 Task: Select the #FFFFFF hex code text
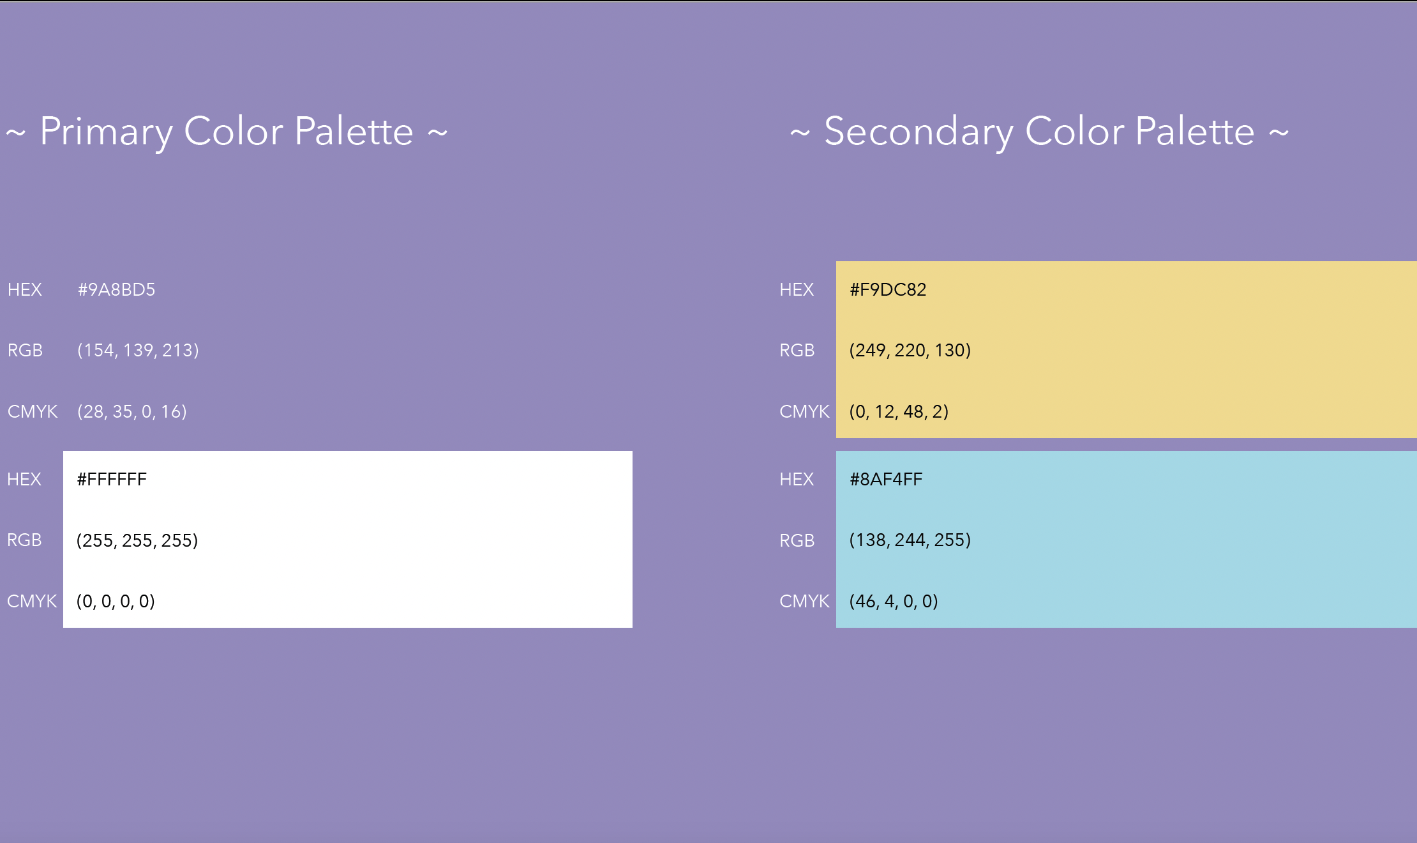pos(112,480)
